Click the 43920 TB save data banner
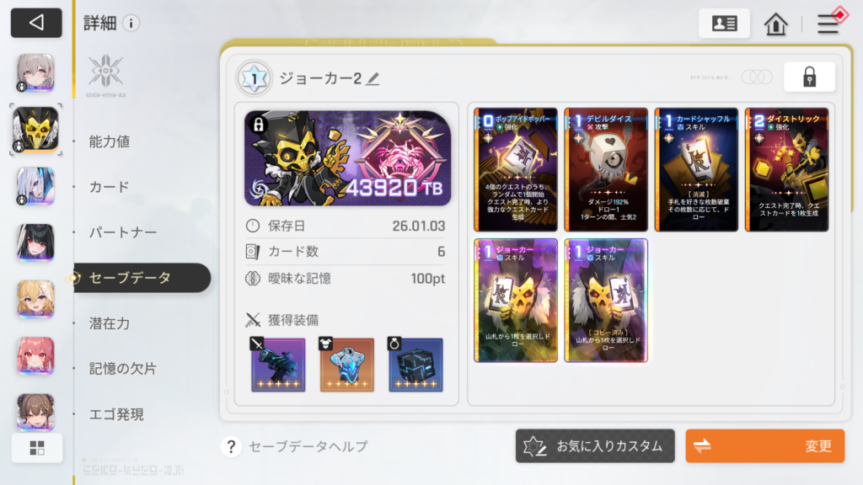The image size is (863, 485). click(x=347, y=158)
